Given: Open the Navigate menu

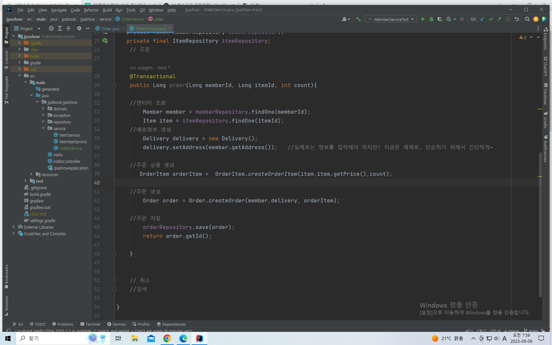Looking at the screenshot, I should click(59, 10).
